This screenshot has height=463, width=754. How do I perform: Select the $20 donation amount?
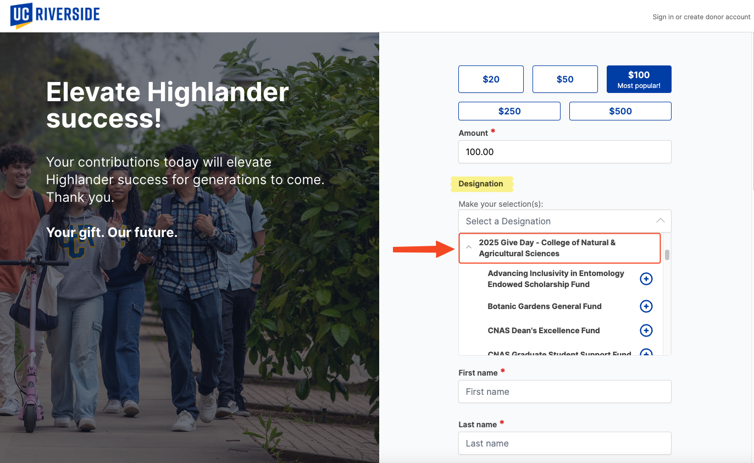pos(491,79)
